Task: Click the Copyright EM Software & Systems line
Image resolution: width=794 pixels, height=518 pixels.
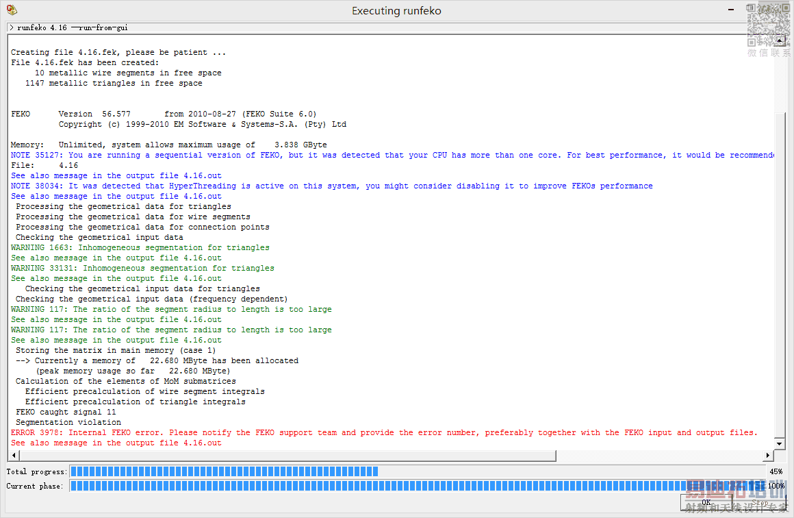Action: 203,124
